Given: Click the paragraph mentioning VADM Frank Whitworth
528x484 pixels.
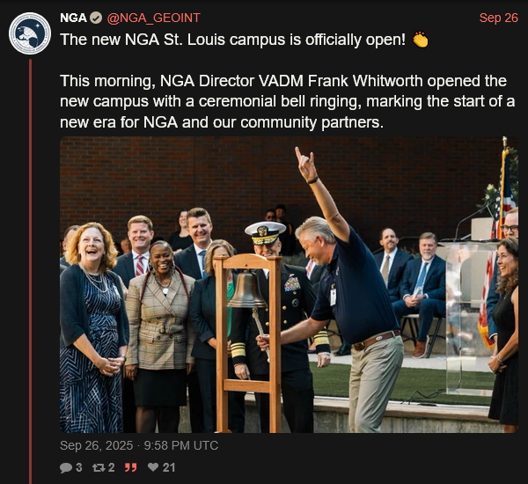Looking at the screenshot, I should [x=287, y=101].
